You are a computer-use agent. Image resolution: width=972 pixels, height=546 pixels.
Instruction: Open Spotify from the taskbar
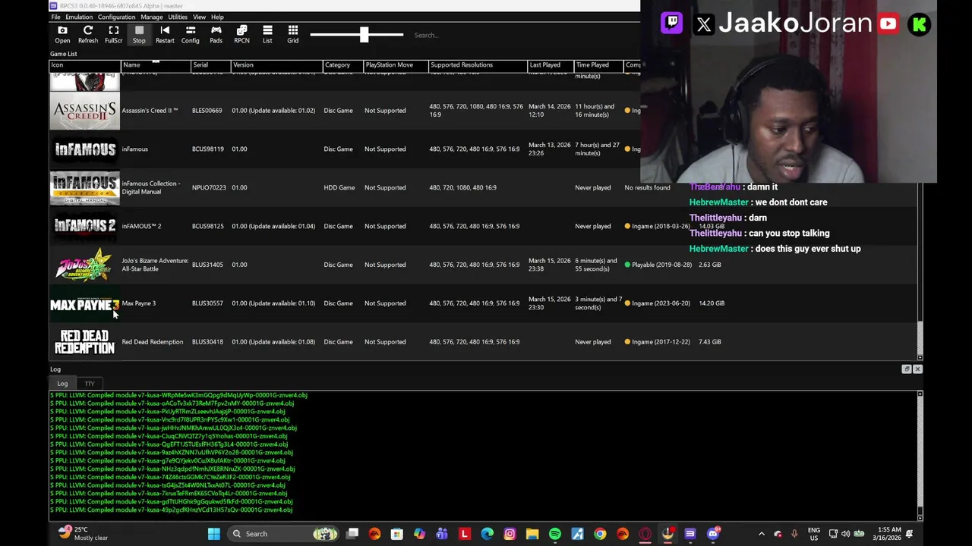click(x=555, y=534)
